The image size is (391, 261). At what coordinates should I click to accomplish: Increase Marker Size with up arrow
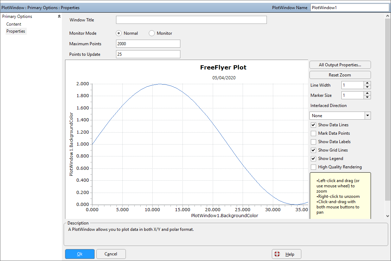point(367,93)
